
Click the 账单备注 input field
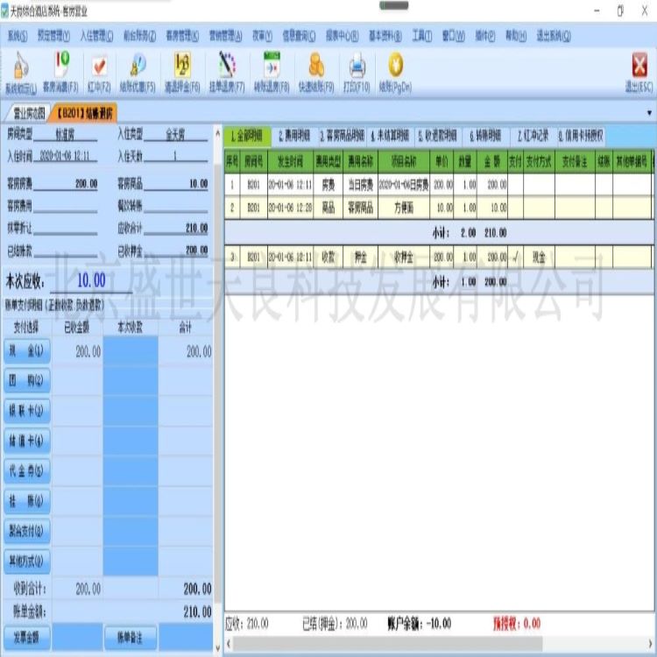[x=186, y=638]
